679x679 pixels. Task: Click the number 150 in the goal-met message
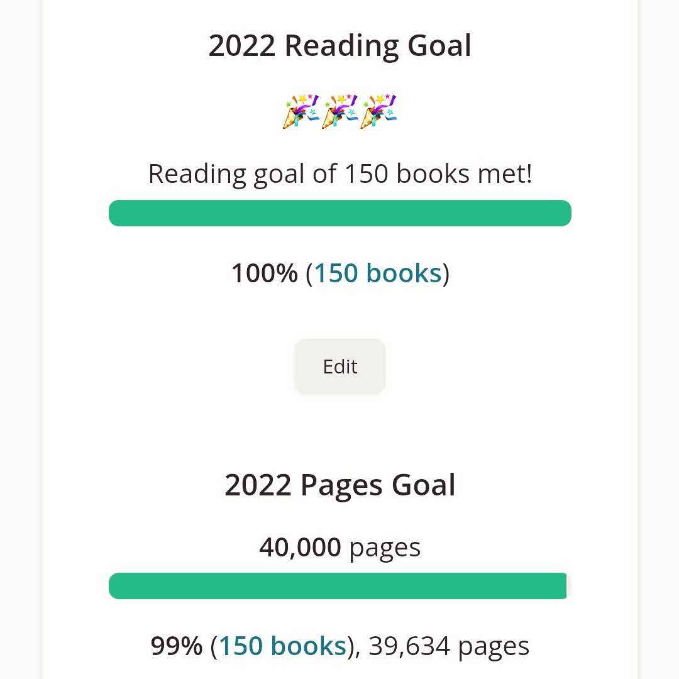(366, 174)
